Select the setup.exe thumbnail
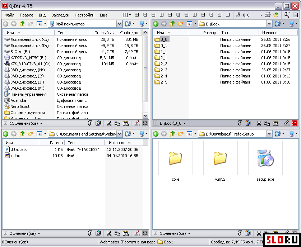 (265, 162)
